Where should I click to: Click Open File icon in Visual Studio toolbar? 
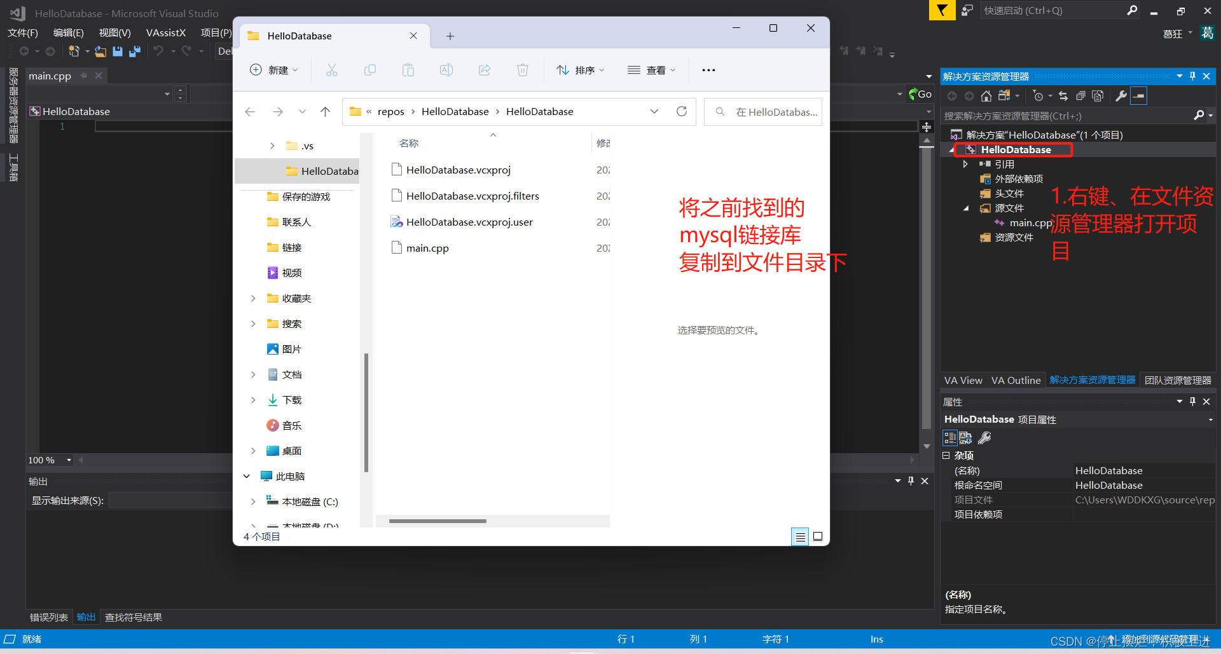(x=100, y=51)
